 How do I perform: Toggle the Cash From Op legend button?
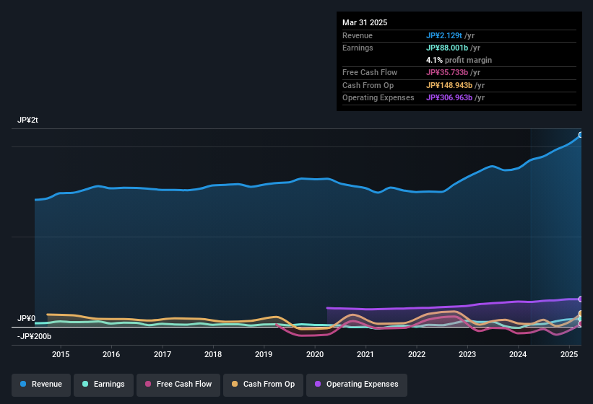(263, 385)
